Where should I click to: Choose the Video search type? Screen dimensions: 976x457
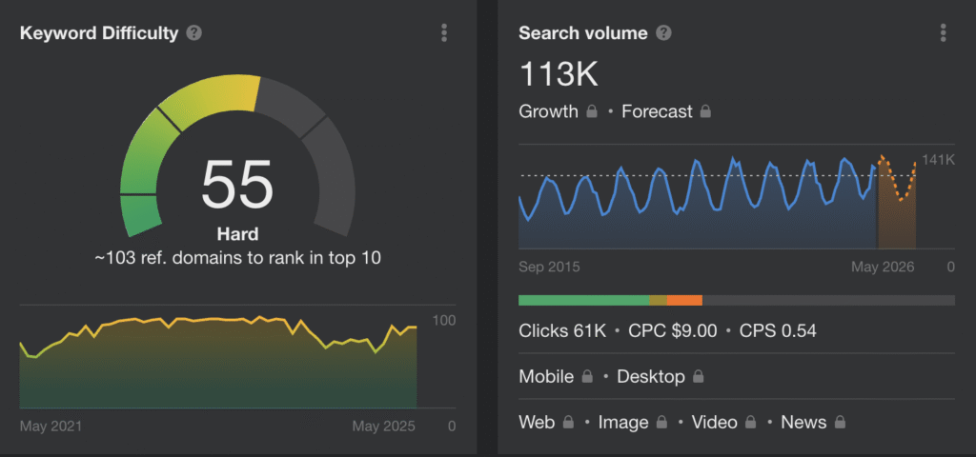coord(715,423)
